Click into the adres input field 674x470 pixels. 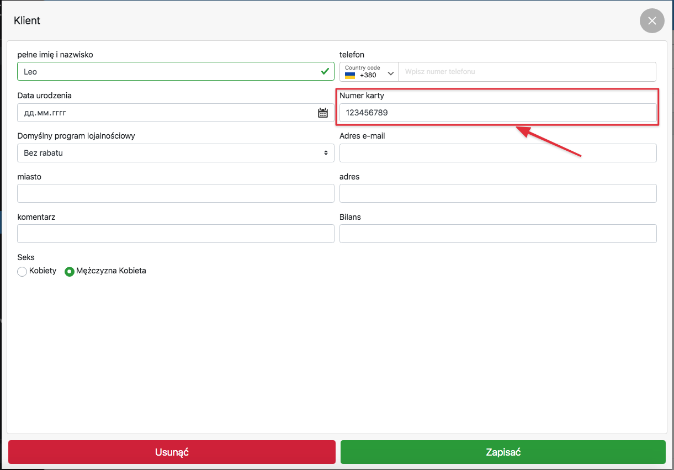[x=497, y=193]
